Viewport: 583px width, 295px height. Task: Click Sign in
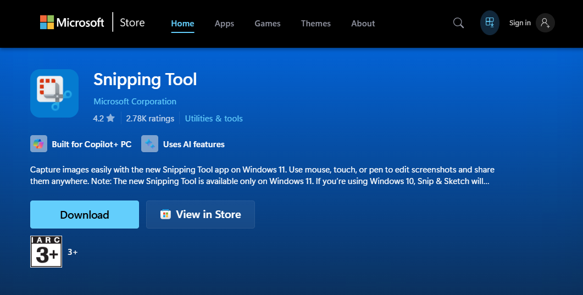[x=520, y=23]
